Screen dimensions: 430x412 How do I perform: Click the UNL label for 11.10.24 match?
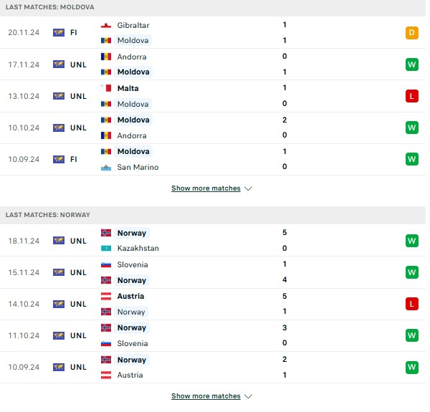[x=78, y=335]
